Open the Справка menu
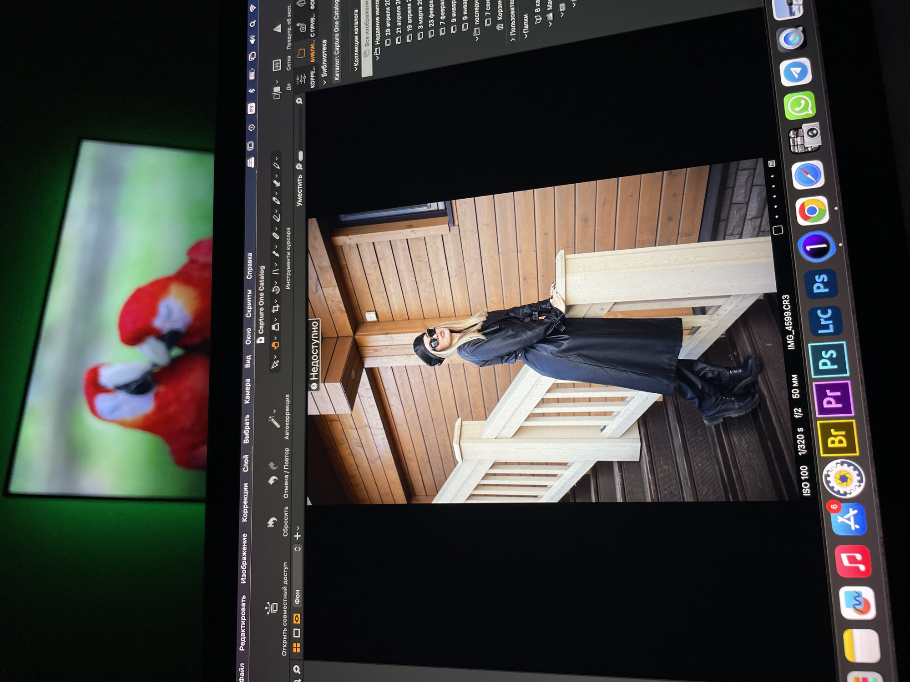The width and height of the screenshot is (910, 682). click(x=249, y=266)
